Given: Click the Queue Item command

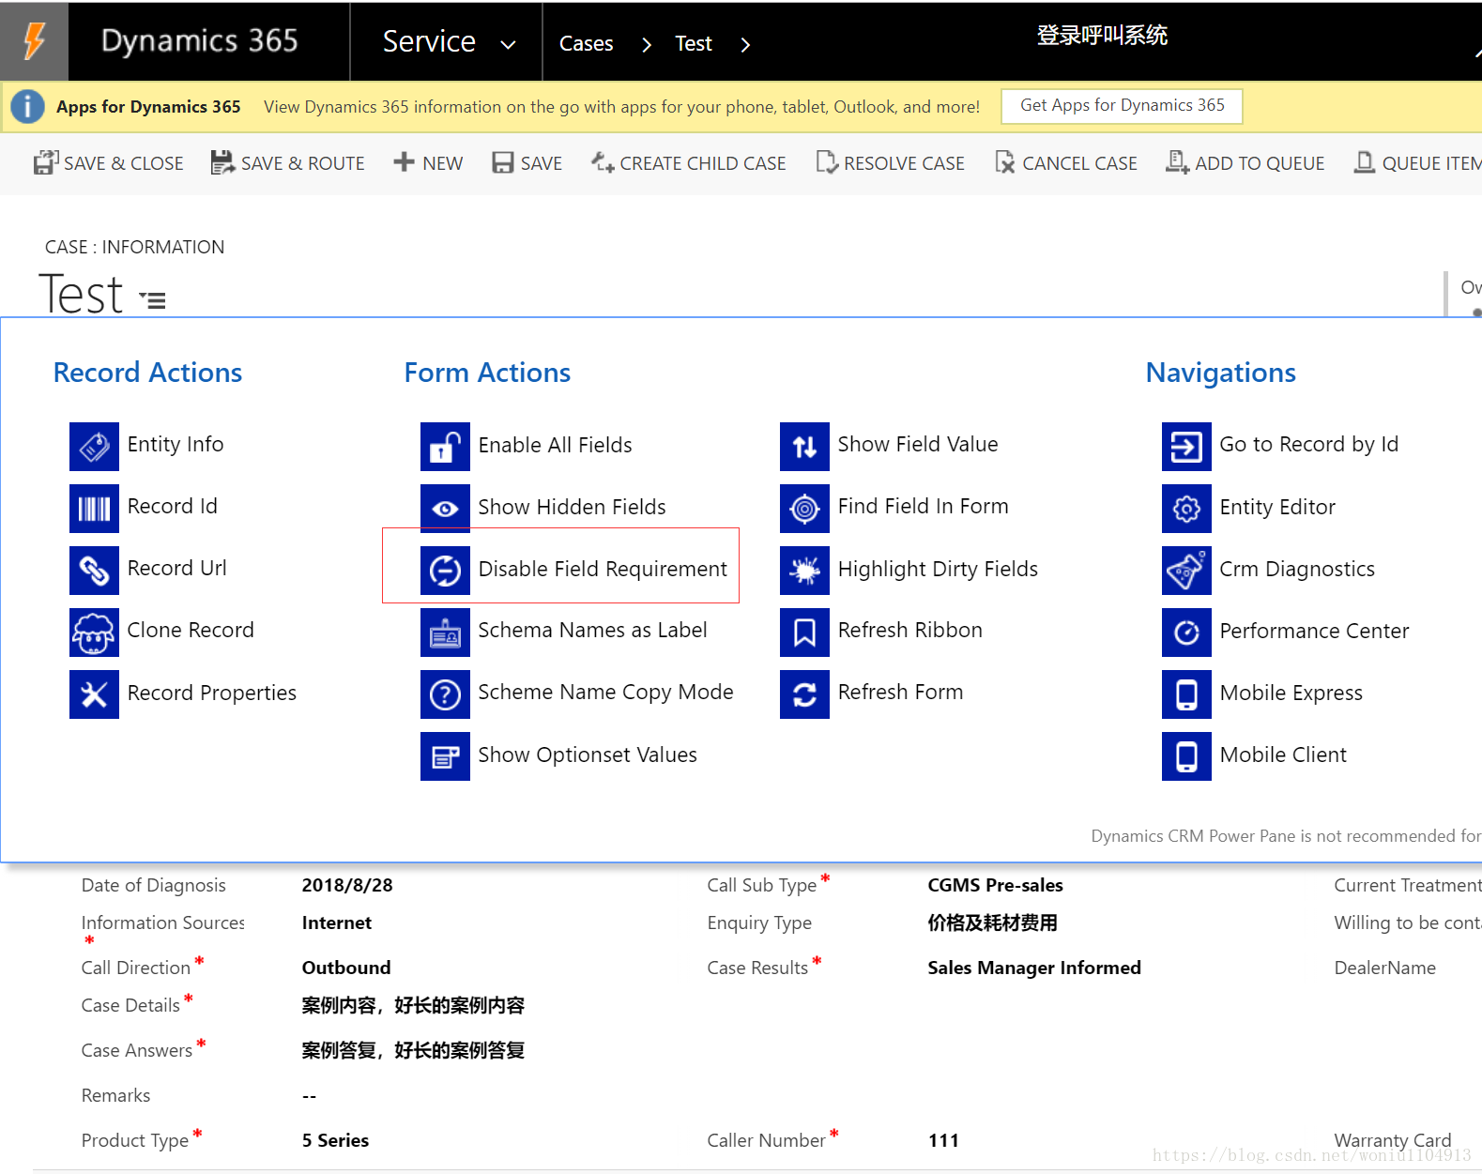Looking at the screenshot, I should tap(1418, 163).
